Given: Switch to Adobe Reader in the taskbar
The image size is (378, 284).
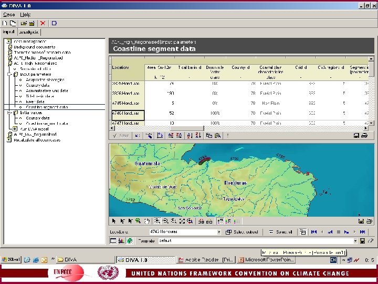Looking at the screenshot, I should (x=205, y=259).
